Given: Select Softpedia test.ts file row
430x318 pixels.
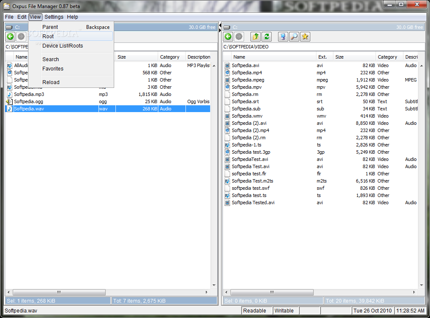Looking at the screenshot, I should [321, 195].
